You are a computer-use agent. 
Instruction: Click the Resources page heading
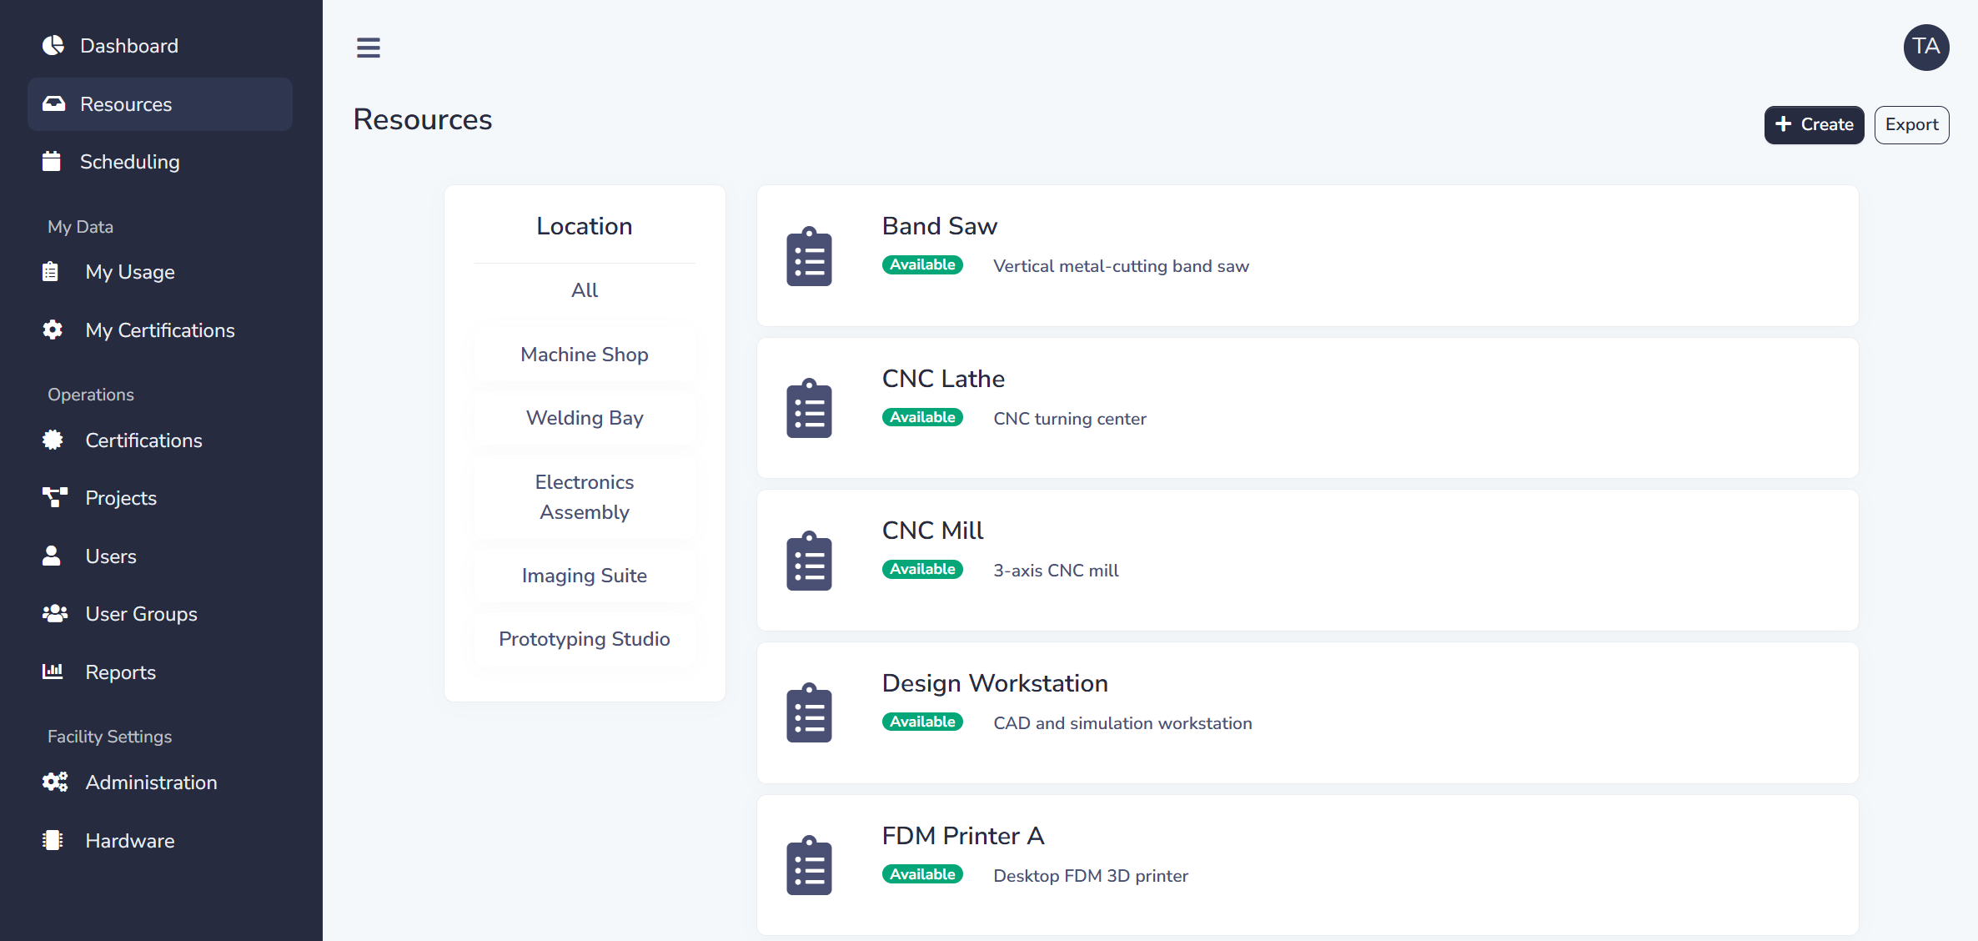(423, 119)
